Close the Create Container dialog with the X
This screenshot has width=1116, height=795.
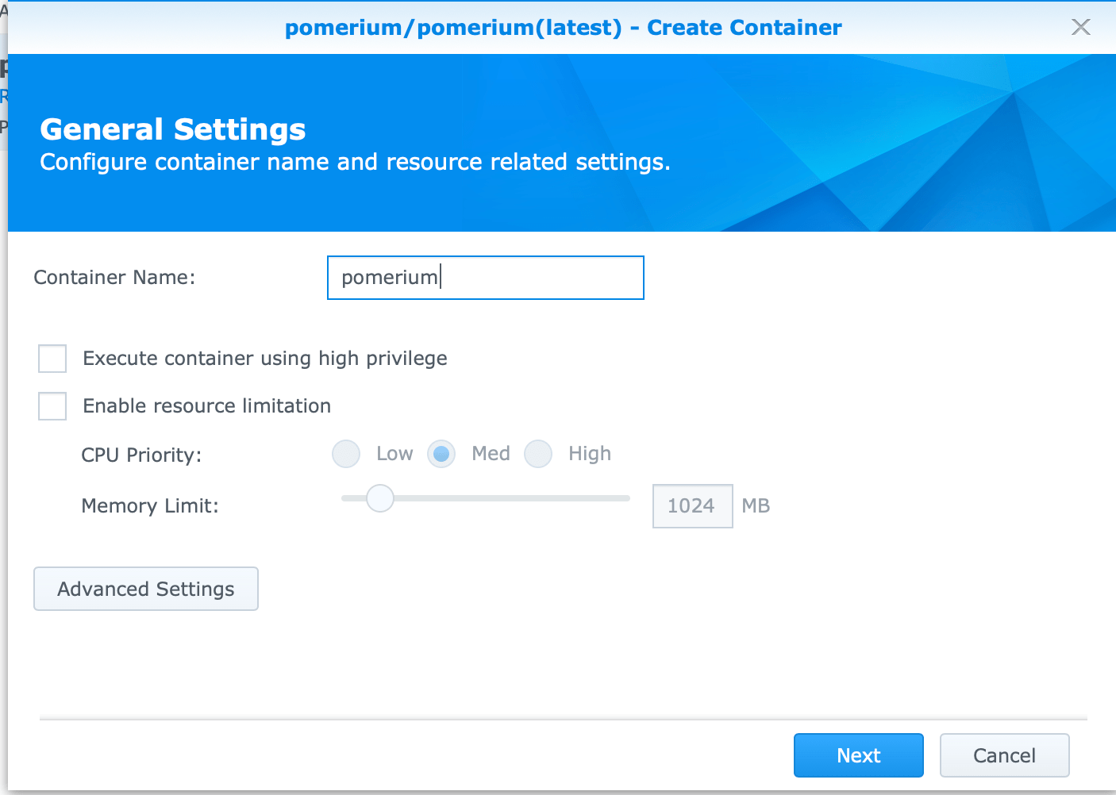click(x=1081, y=27)
